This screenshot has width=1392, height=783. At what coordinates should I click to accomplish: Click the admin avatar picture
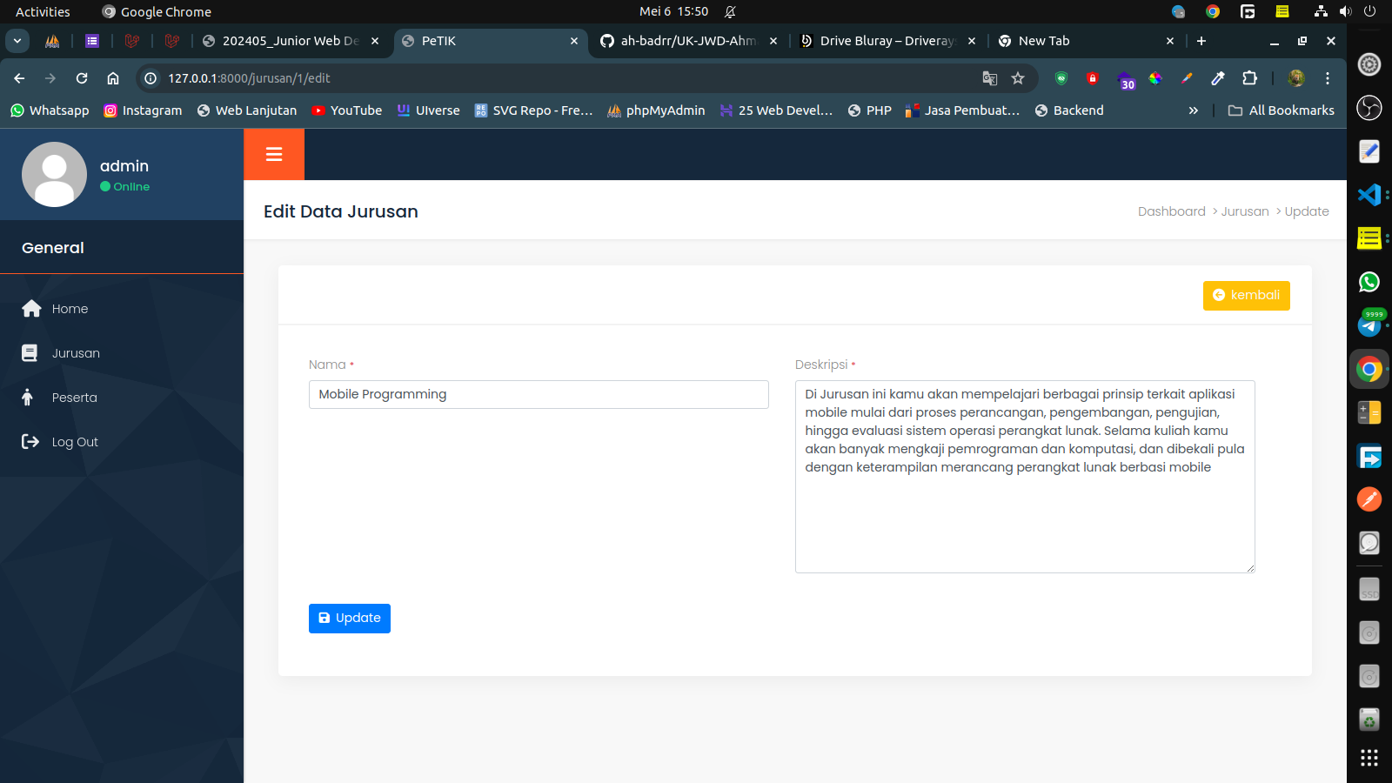[x=54, y=174]
